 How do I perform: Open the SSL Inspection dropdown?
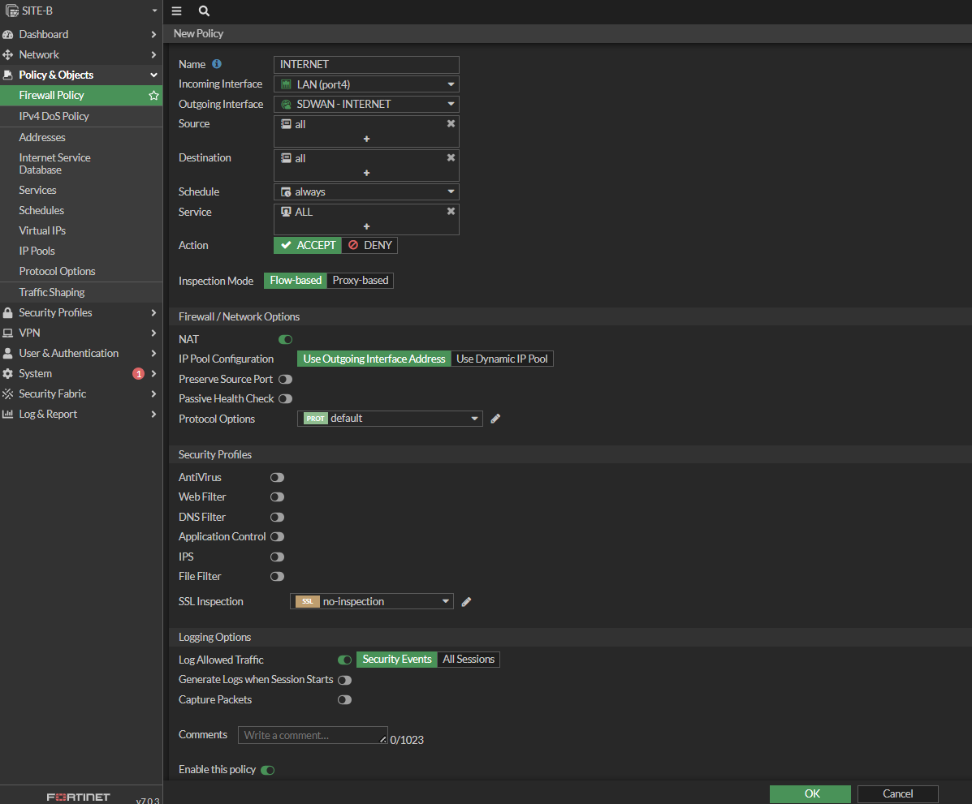(371, 602)
